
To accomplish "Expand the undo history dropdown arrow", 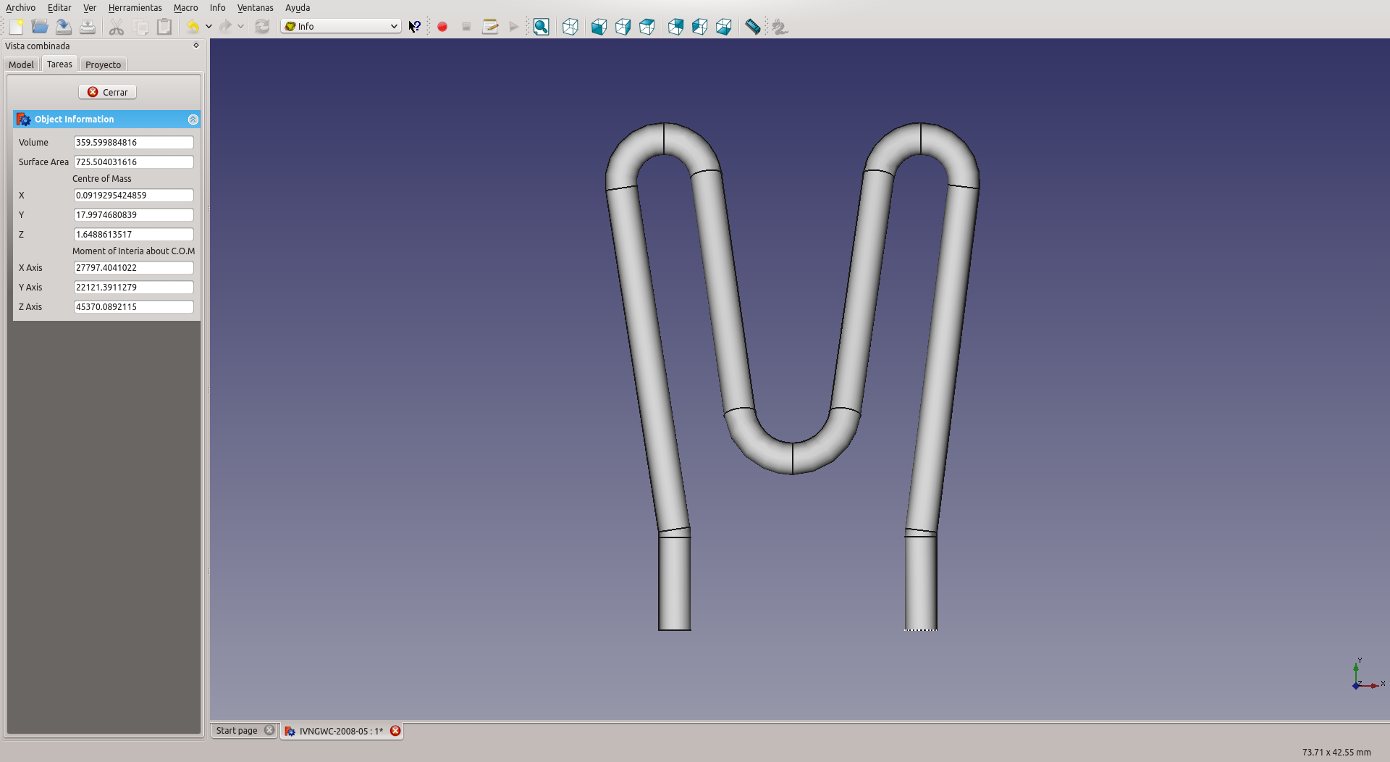I will (208, 27).
